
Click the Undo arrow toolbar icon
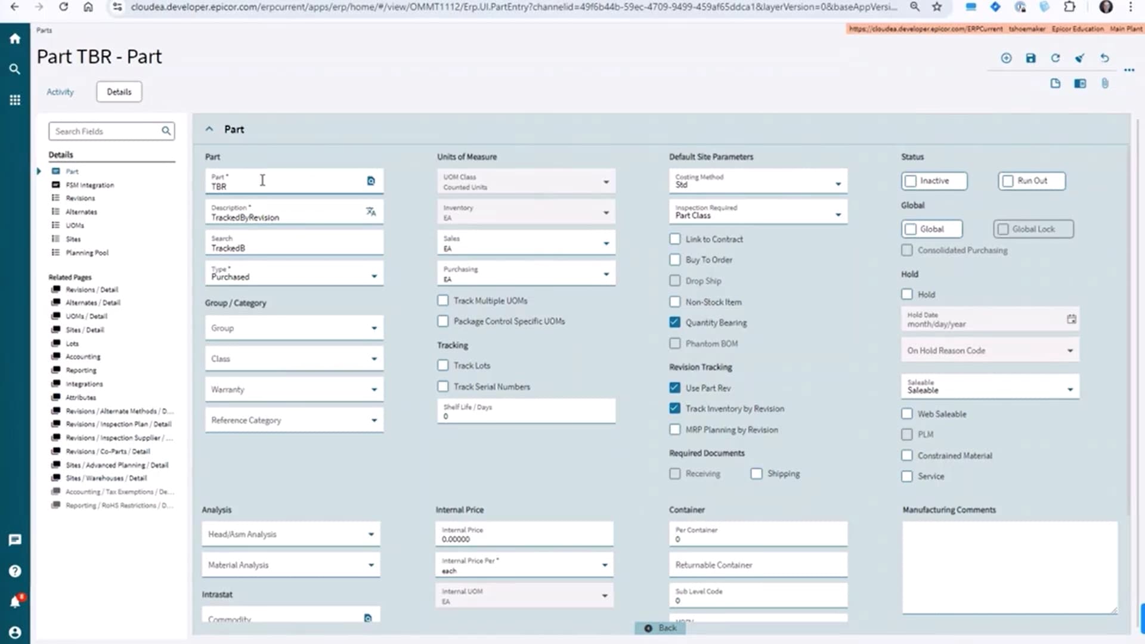(x=1104, y=58)
